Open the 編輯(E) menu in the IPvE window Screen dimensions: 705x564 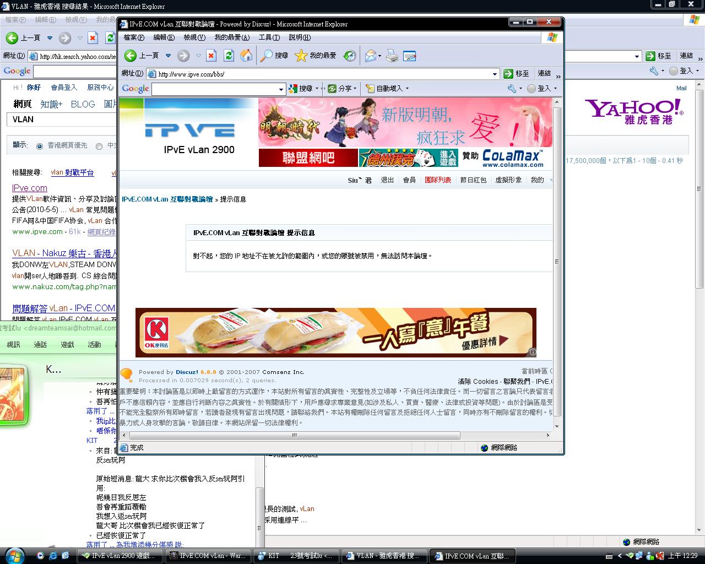pos(164,37)
